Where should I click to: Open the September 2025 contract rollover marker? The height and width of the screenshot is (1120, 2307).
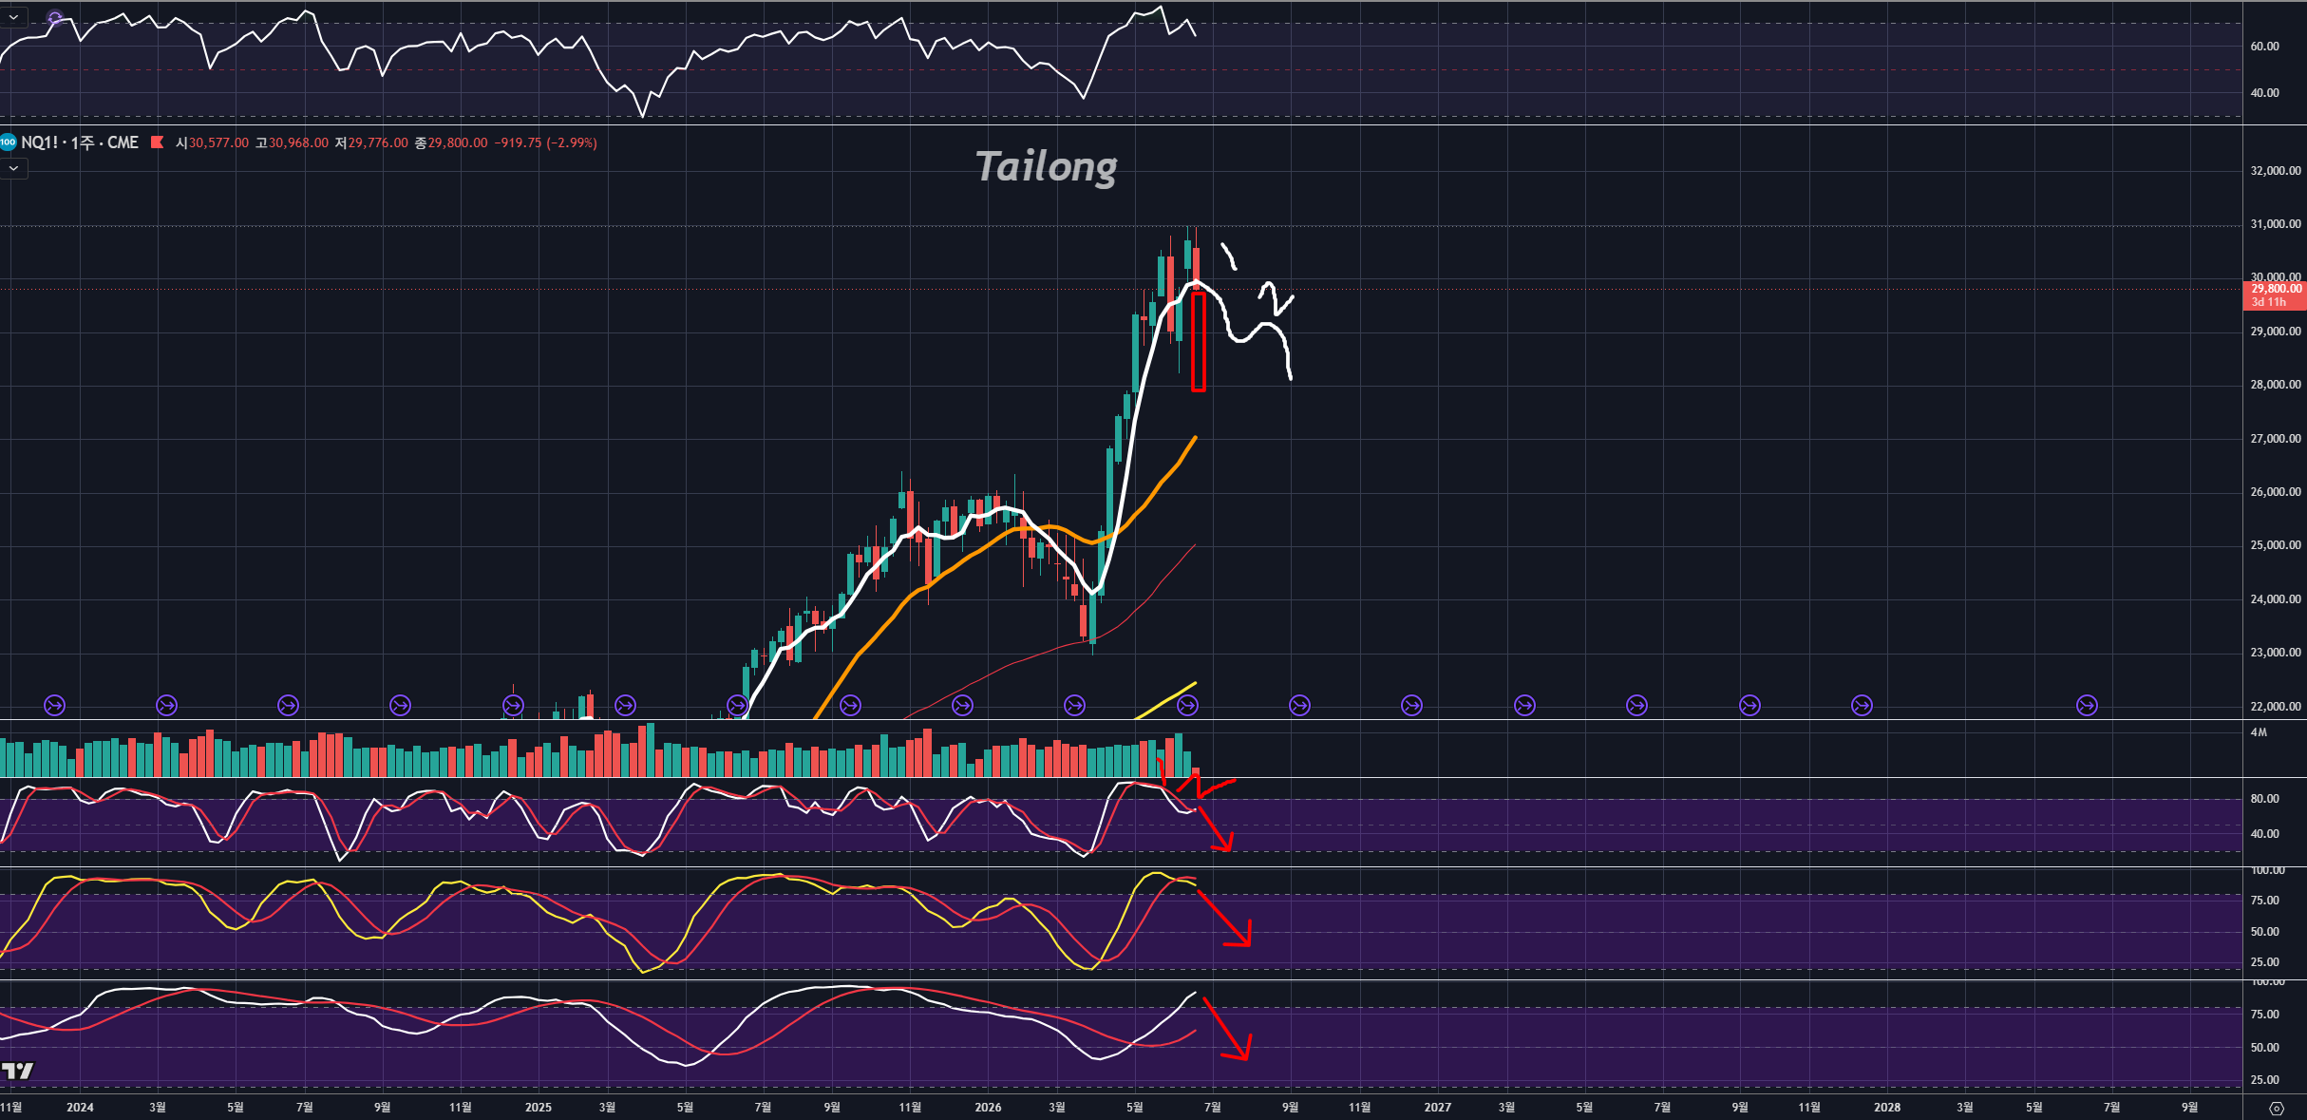[x=850, y=706]
